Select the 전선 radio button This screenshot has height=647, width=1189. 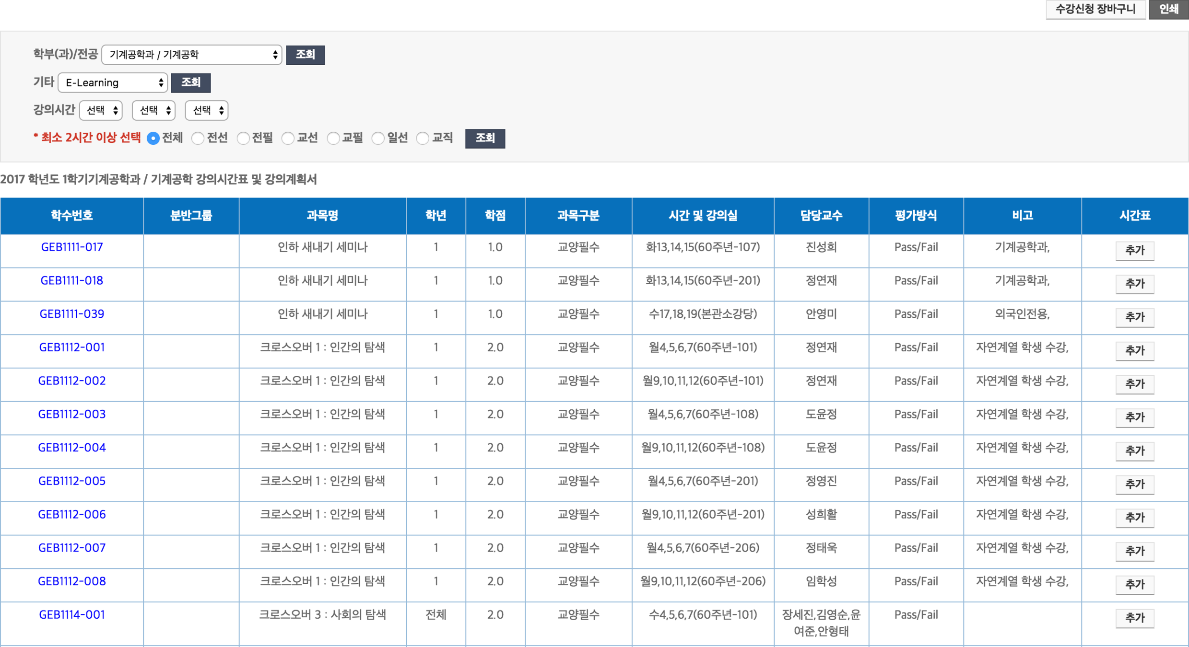(x=198, y=139)
